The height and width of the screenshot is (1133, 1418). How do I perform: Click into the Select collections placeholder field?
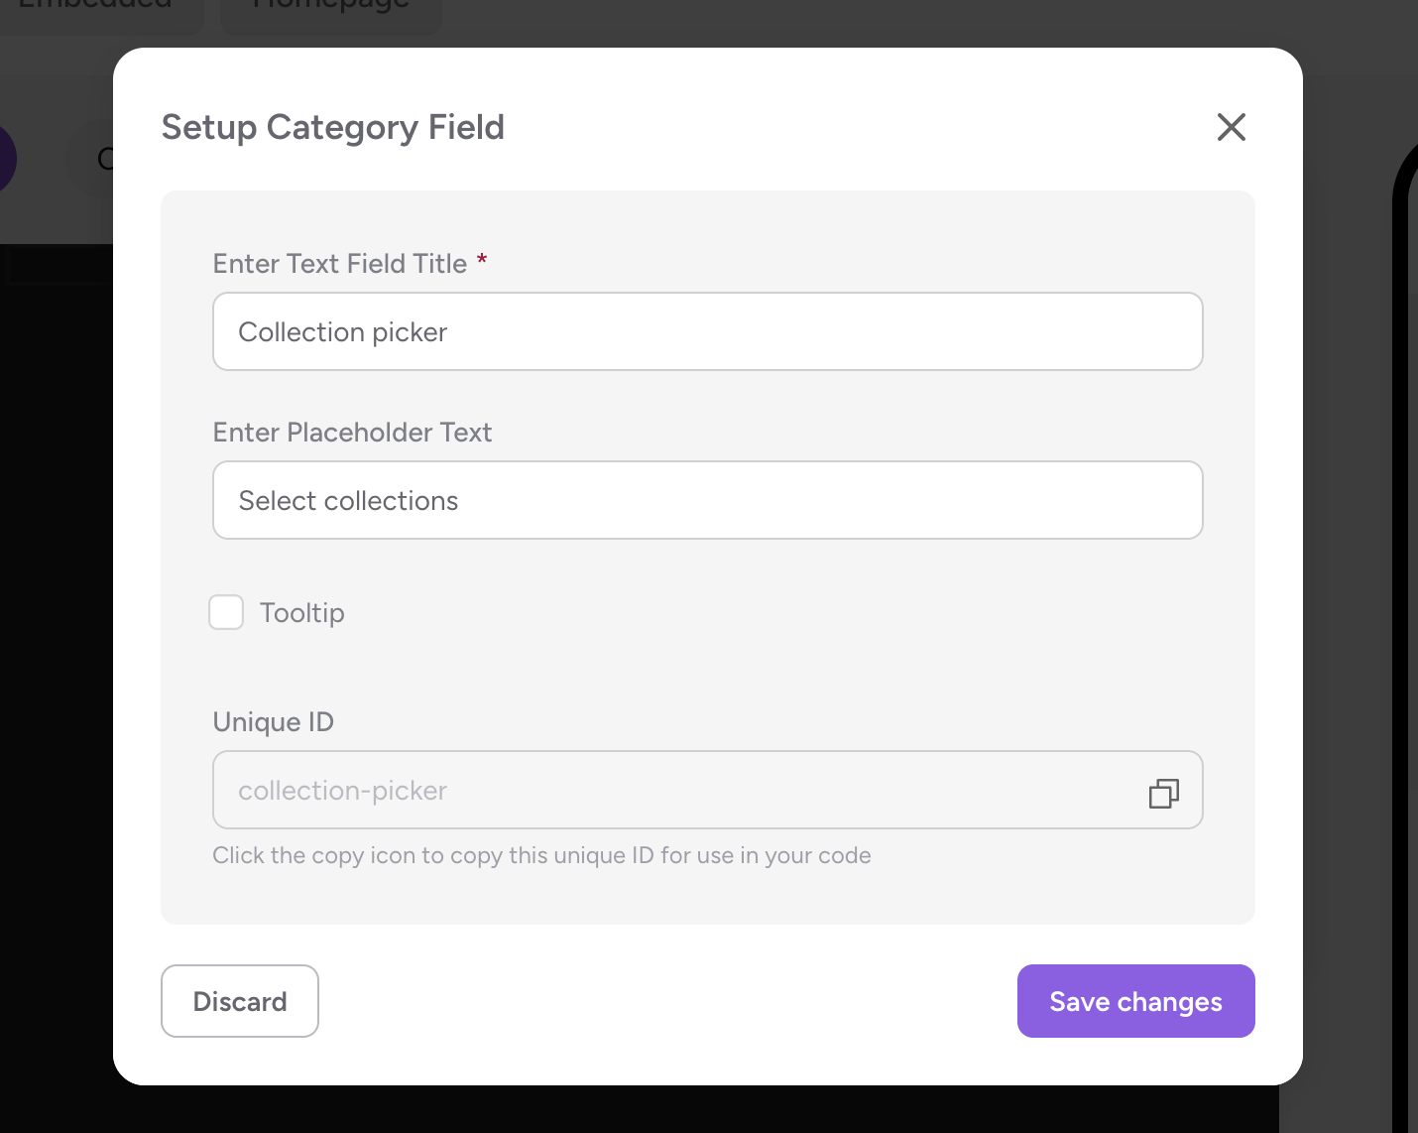click(x=708, y=500)
